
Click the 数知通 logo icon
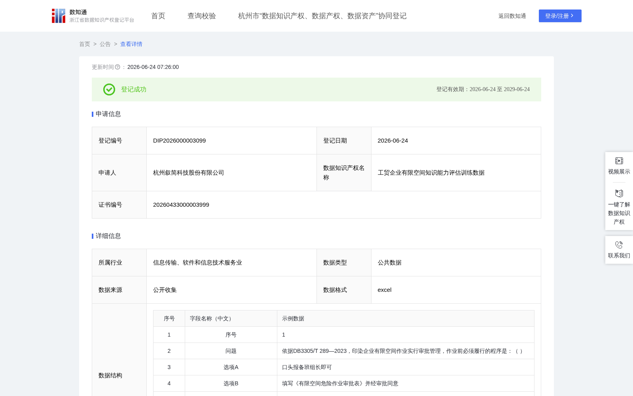59,16
